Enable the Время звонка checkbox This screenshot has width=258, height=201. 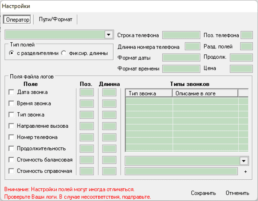[11, 103]
